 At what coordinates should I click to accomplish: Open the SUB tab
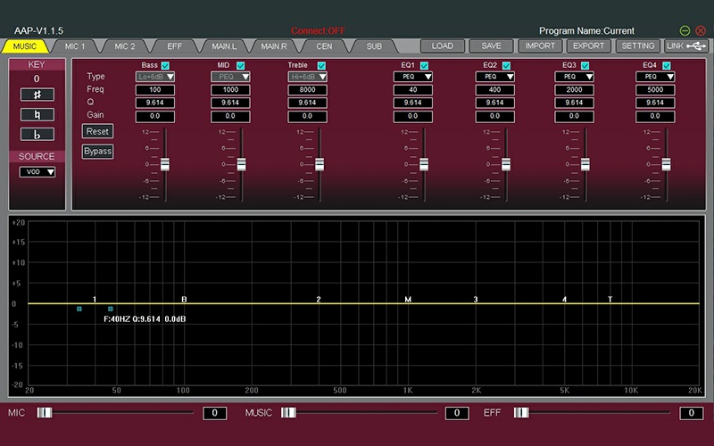point(374,45)
